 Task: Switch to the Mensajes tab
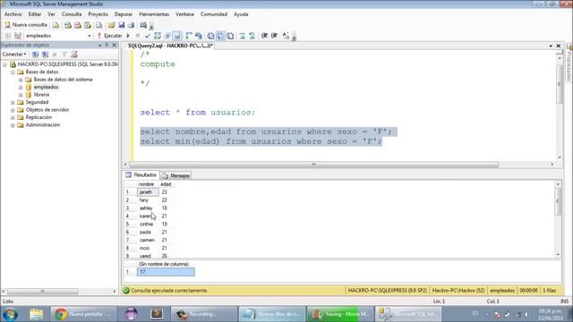click(x=176, y=175)
